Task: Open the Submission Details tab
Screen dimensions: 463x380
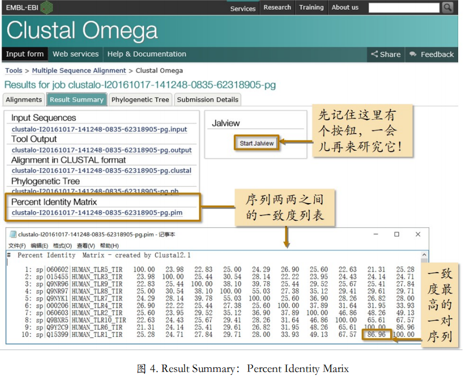Action: [208, 99]
